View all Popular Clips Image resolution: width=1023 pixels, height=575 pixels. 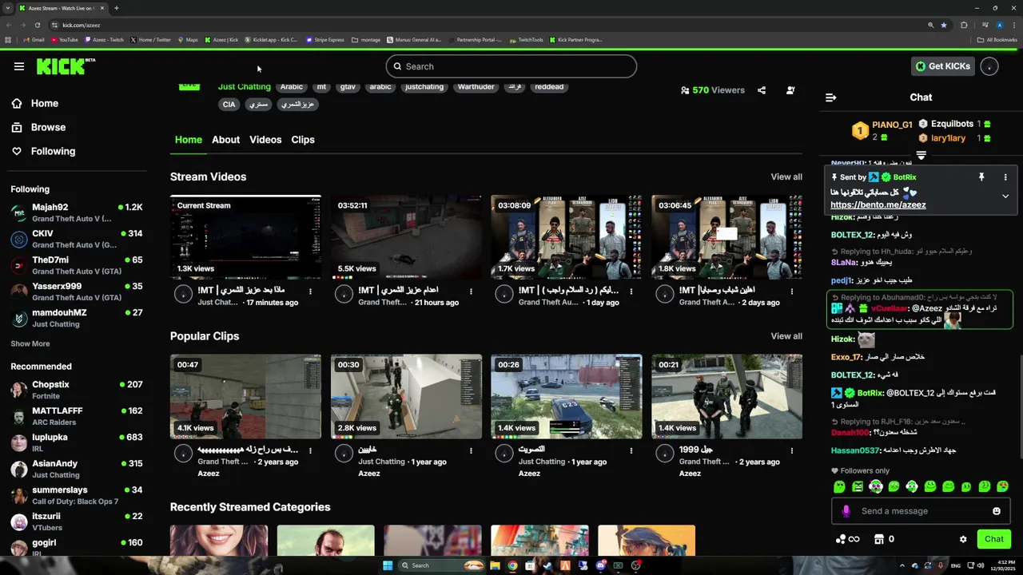[x=786, y=336]
